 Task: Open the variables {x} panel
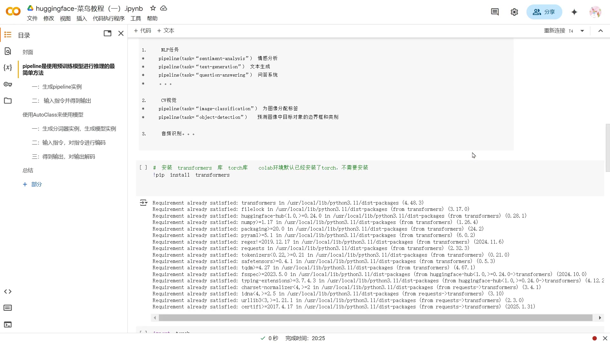click(8, 67)
